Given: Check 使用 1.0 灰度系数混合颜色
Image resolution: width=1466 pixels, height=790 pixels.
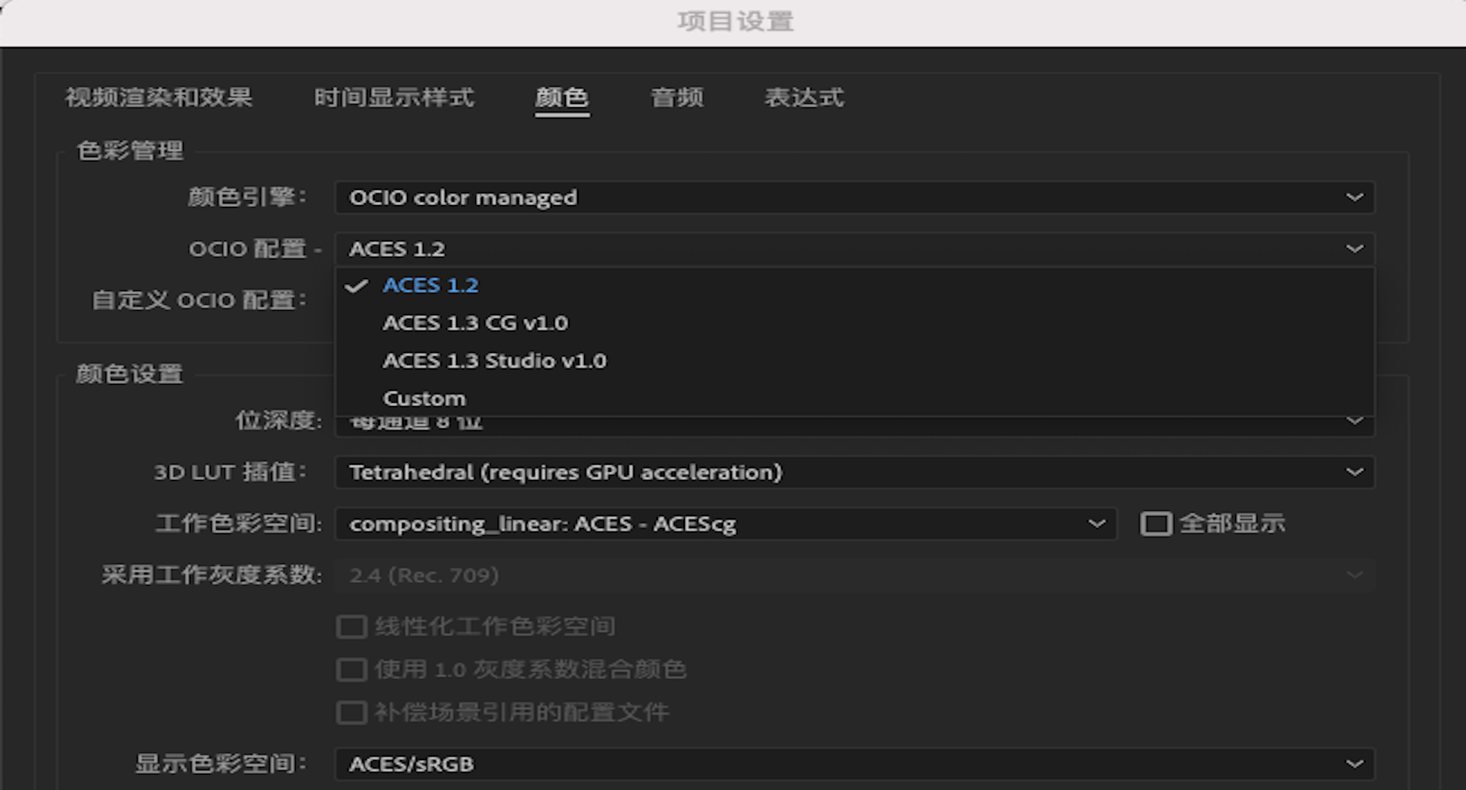Looking at the screenshot, I should [x=351, y=669].
